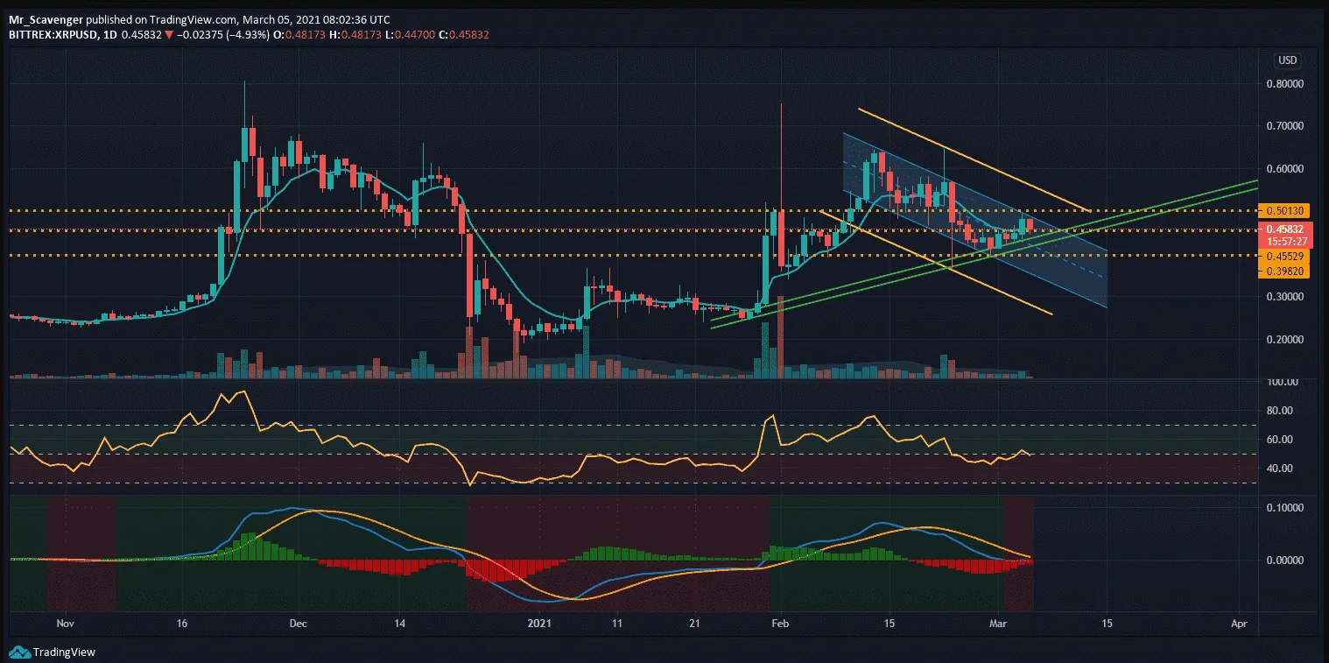Click the 60.00 RSI axis label
The image size is (1329, 663).
(1278, 440)
